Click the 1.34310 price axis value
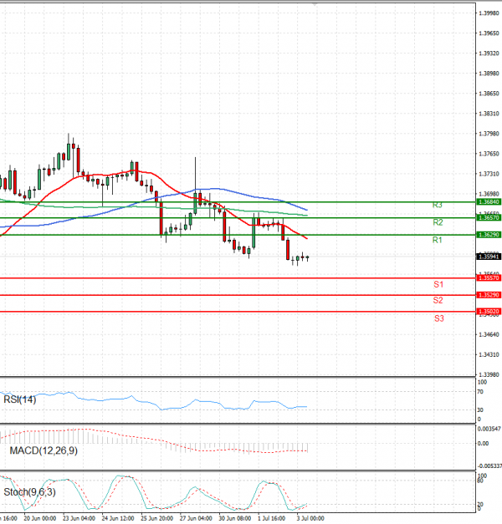The width and height of the screenshot is (502, 524). (489, 354)
